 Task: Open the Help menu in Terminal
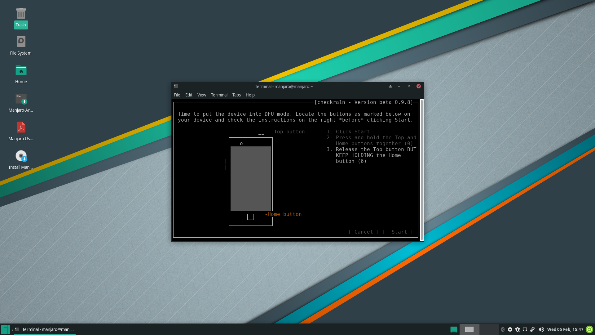250,95
